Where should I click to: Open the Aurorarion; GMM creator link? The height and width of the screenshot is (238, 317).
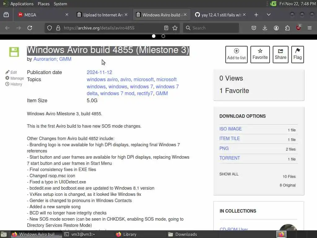tap(52, 59)
